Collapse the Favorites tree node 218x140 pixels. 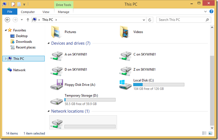(6, 30)
